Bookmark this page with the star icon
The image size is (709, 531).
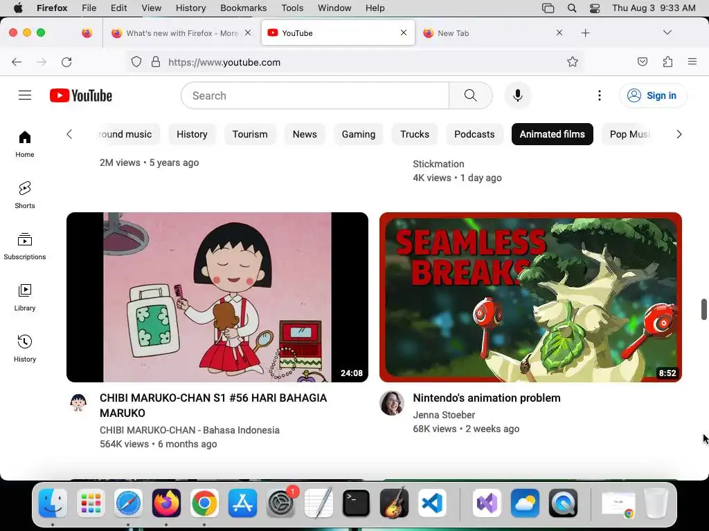[573, 62]
